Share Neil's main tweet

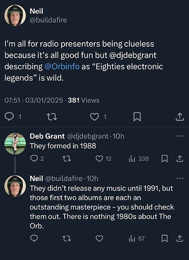tap(180, 117)
